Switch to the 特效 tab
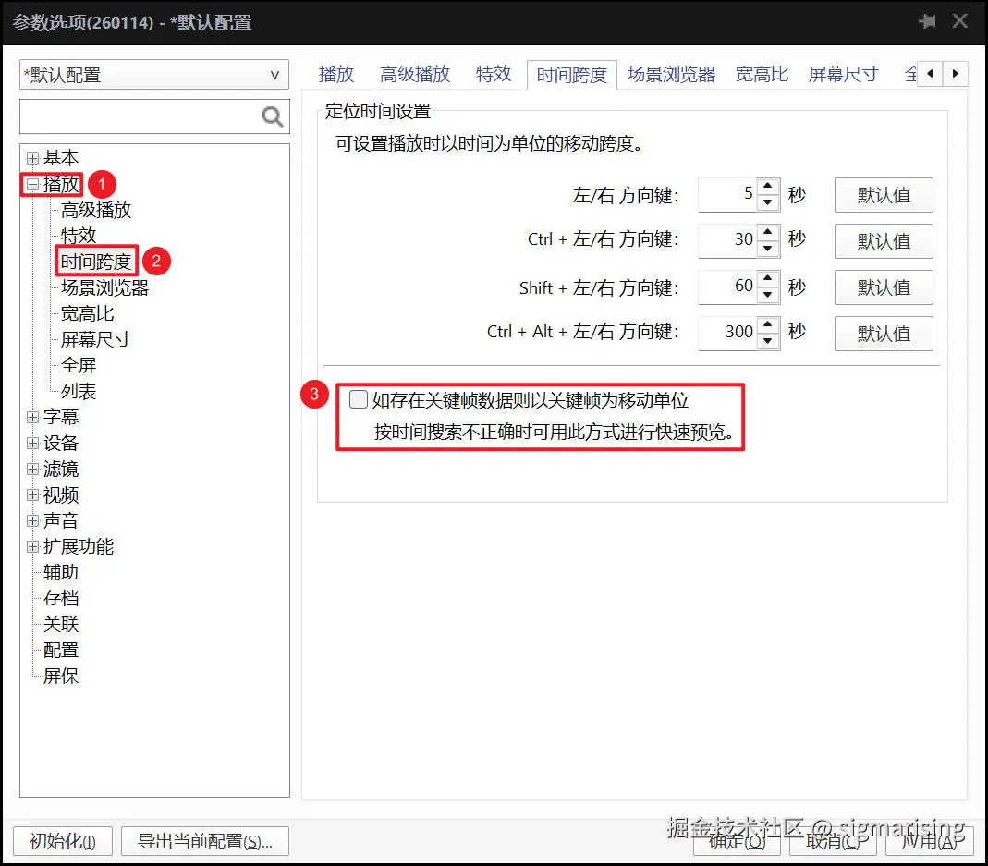Screen dimensions: 988x866 point(494,74)
